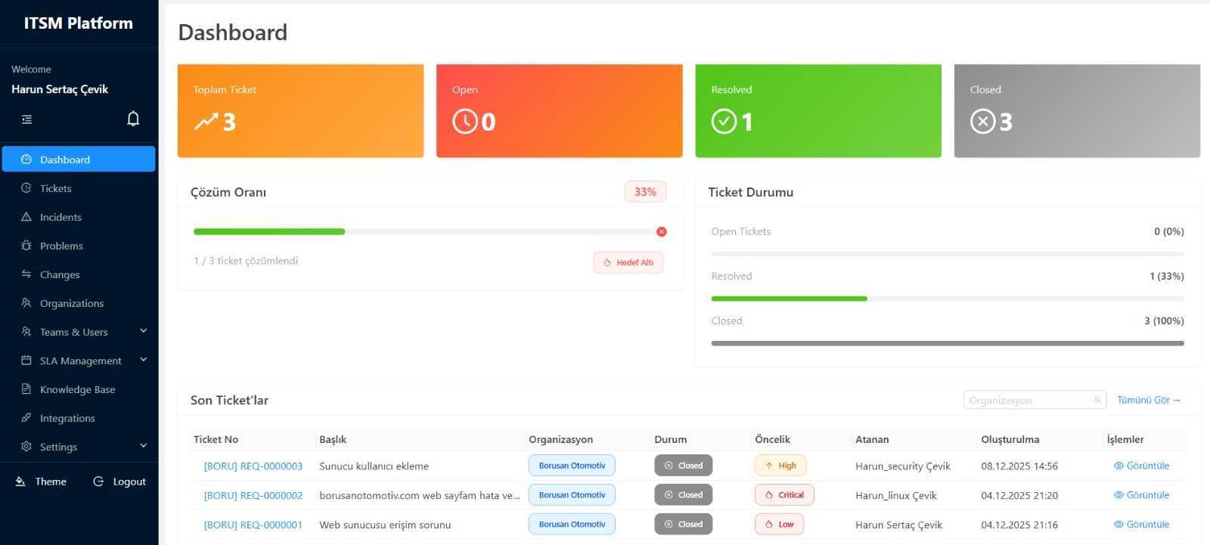Image resolution: width=1210 pixels, height=545 pixels.
Task: Go to Tickets in the sidebar
Action: point(79,188)
